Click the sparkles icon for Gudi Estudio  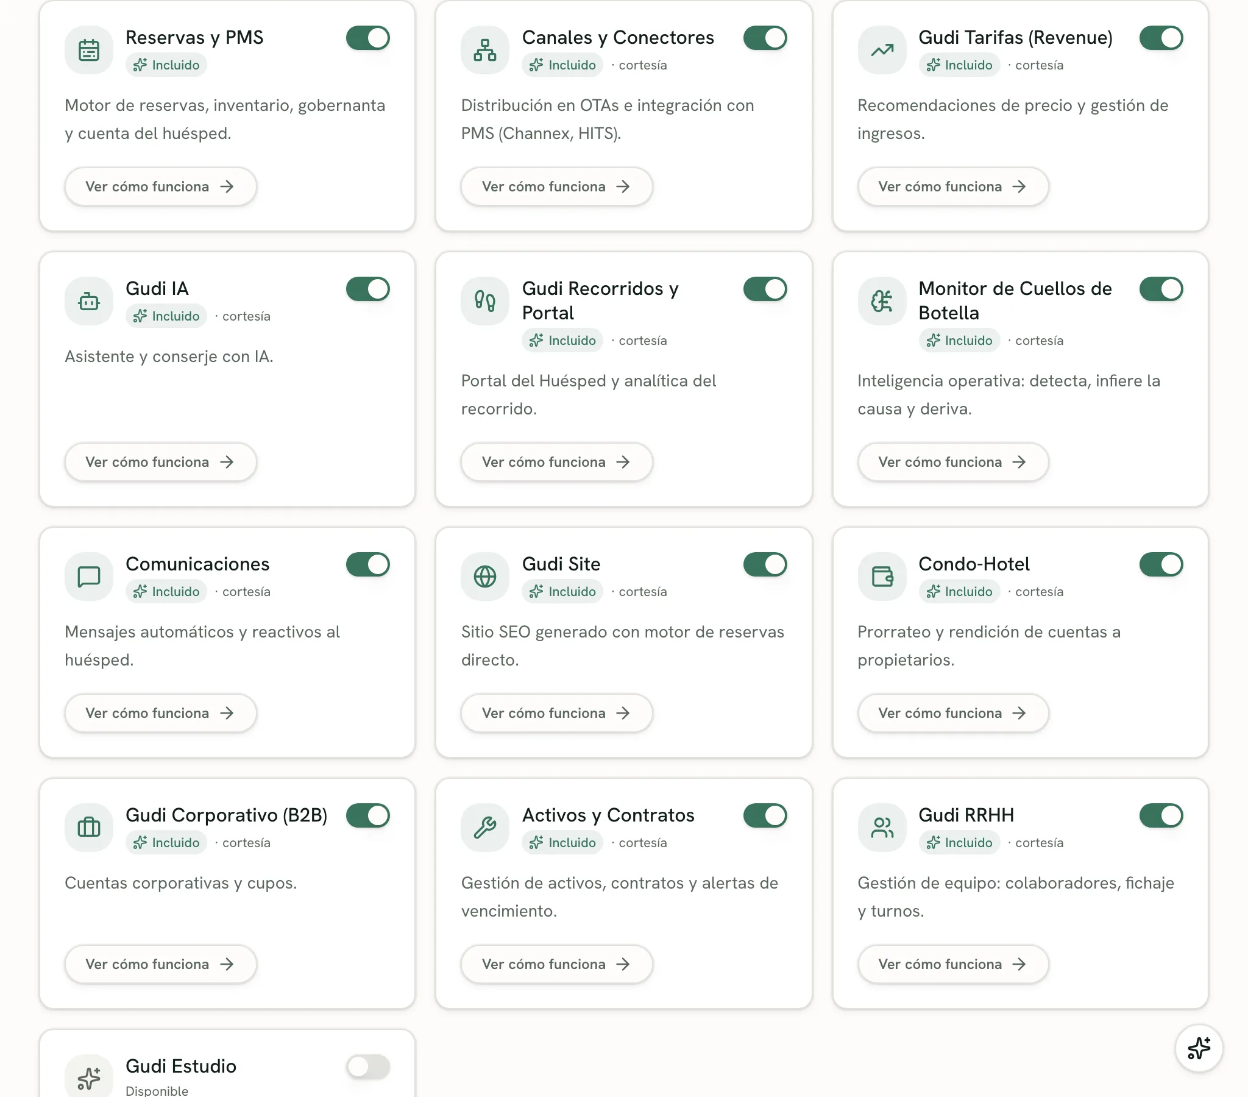pos(88,1078)
